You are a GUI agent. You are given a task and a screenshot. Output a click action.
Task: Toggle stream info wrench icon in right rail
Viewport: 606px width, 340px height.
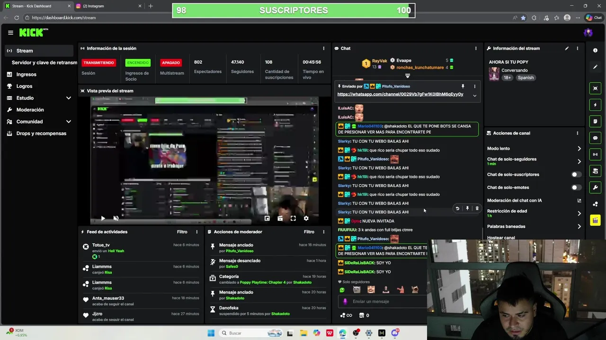pyautogui.click(x=595, y=187)
